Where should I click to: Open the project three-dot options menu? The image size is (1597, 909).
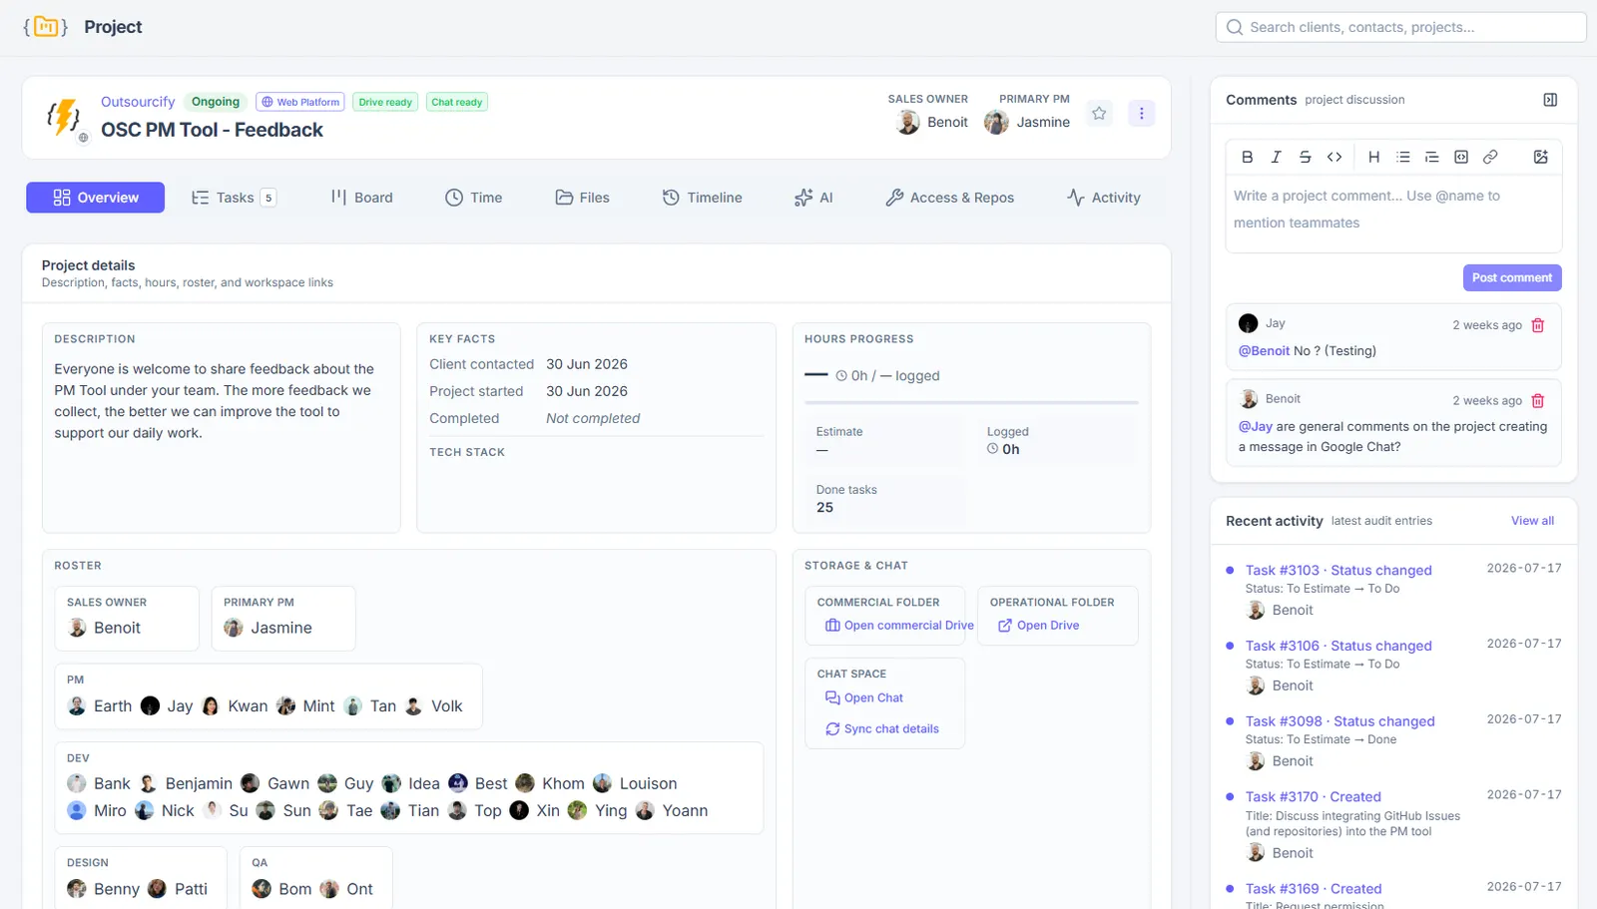tap(1142, 114)
